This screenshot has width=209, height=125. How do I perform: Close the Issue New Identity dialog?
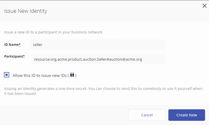tap(204, 6)
